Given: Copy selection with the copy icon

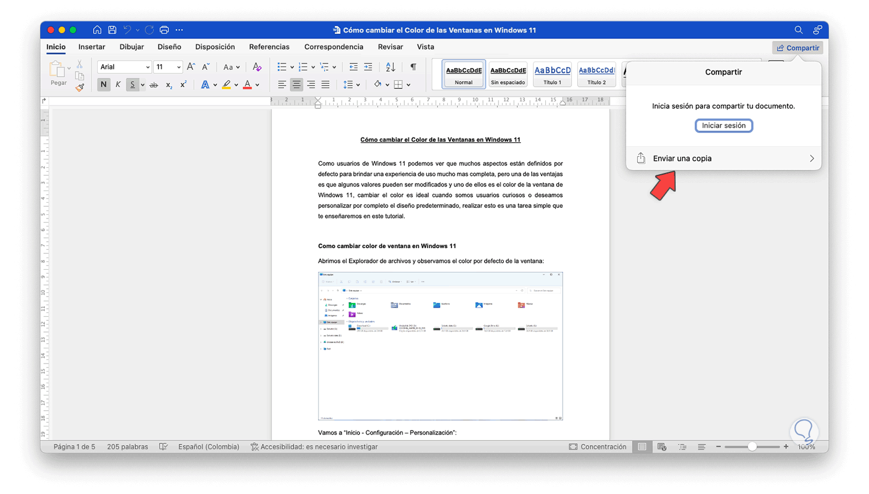Looking at the screenshot, I should coord(80,76).
